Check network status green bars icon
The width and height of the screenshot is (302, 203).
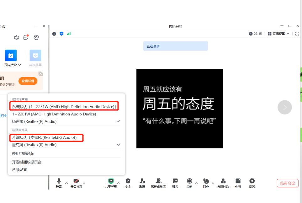pos(69,34)
